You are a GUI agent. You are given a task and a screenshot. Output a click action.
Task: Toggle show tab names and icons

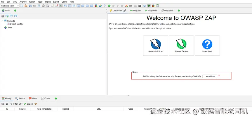[x=61, y=6]
